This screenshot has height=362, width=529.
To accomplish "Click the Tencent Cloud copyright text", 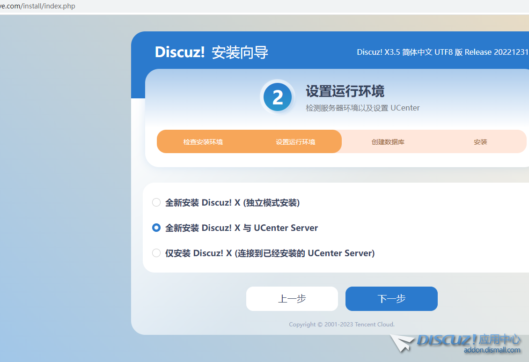I will (x=341, y=324).
